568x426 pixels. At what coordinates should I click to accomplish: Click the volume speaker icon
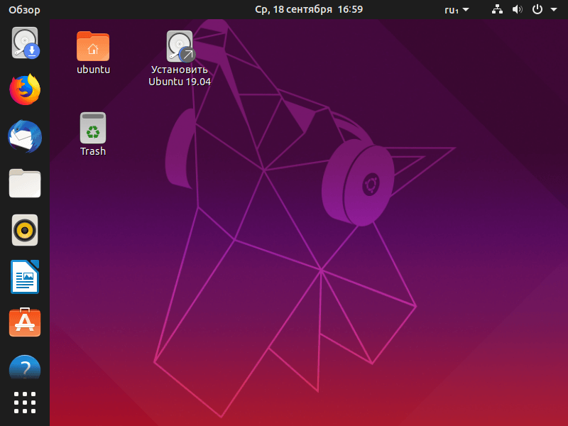point(518,9)
